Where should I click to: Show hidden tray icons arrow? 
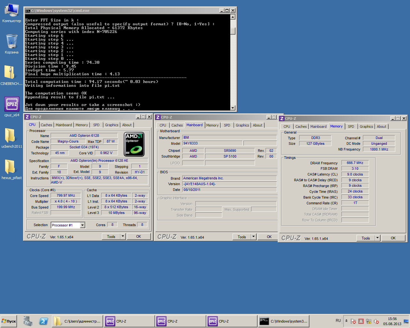click(346, 321)
